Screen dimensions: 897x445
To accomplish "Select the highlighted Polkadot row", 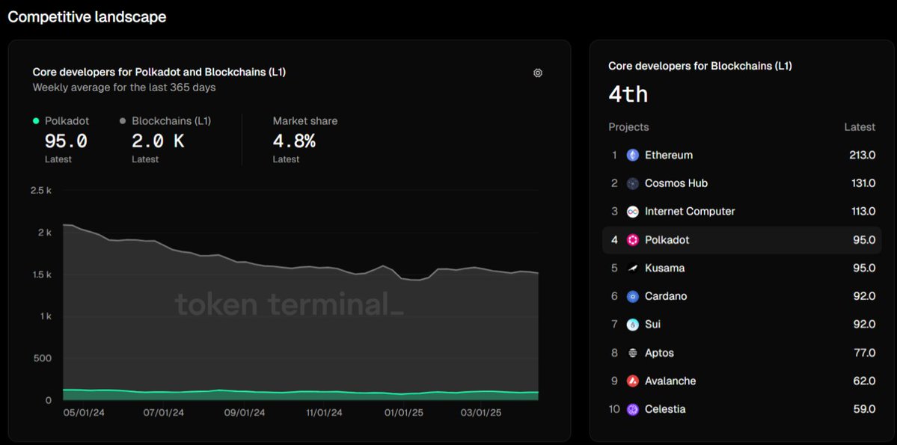I will pyautogui.click(x=741, y=239).
